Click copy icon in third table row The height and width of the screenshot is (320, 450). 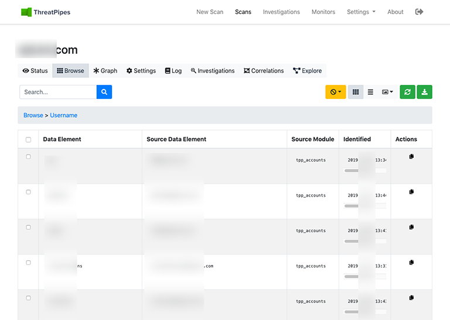[411, 227]
